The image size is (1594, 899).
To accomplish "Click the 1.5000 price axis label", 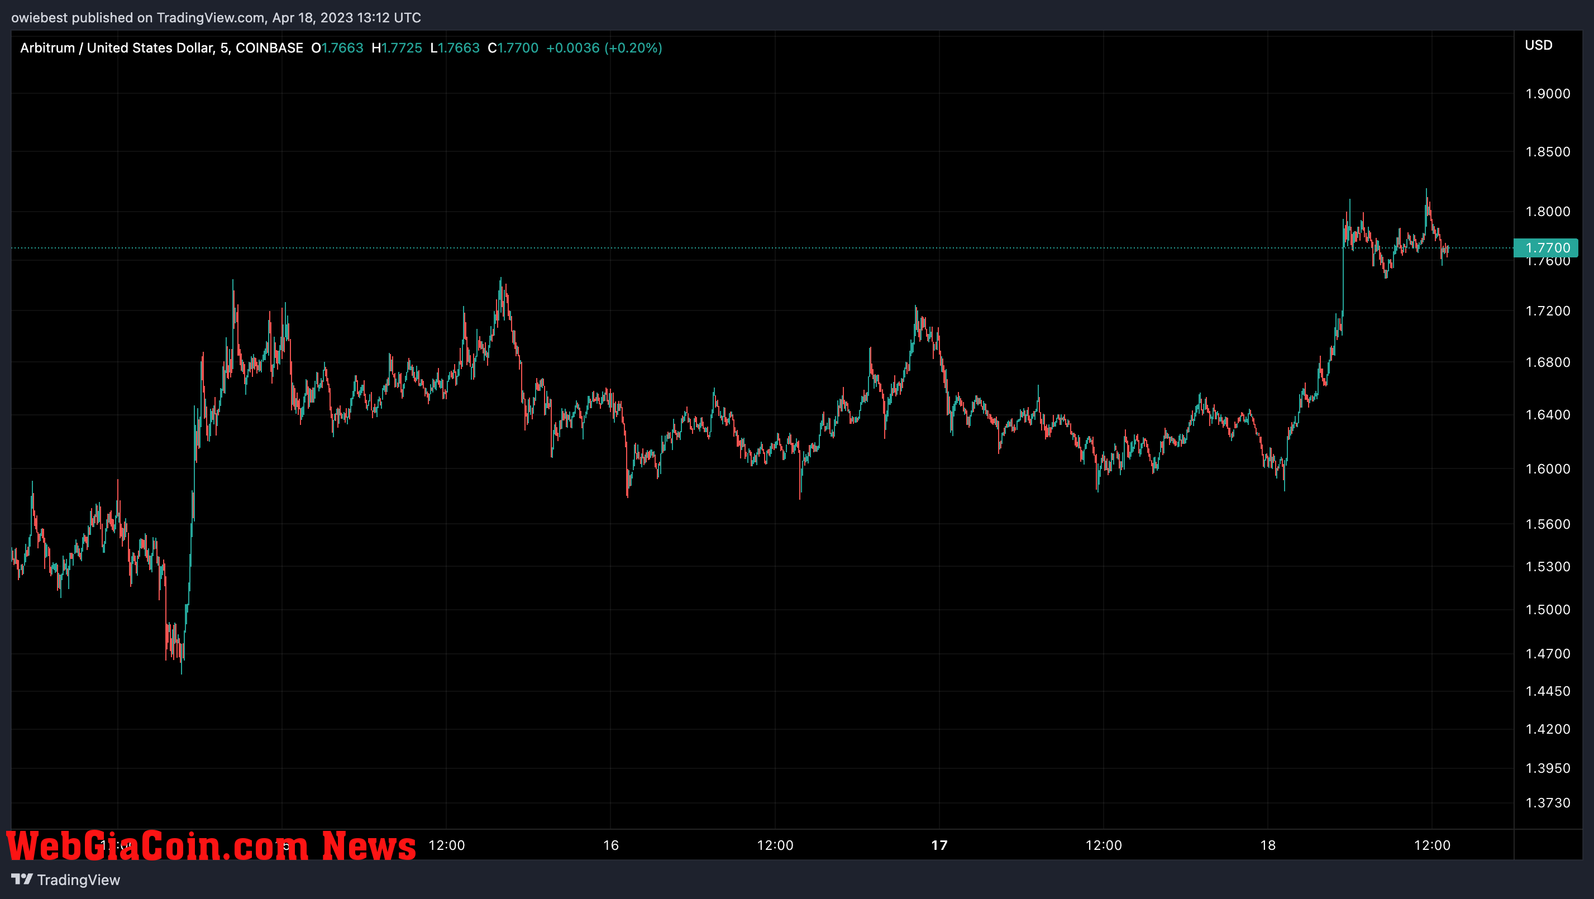I will click(x=1548, y=609).
